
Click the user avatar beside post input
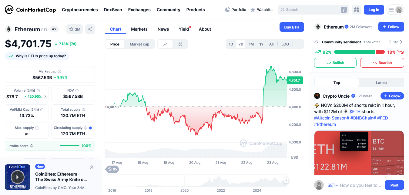coord(319,185)
